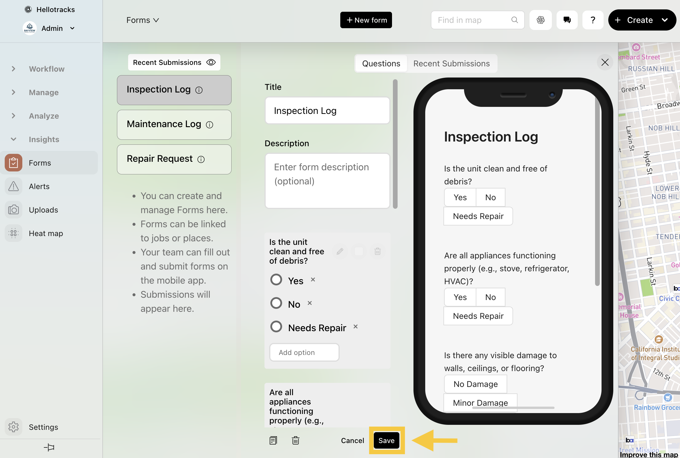Click the info icon next to Maintenance Log
This screenshot has height=458, width=680.
point(210,125)
